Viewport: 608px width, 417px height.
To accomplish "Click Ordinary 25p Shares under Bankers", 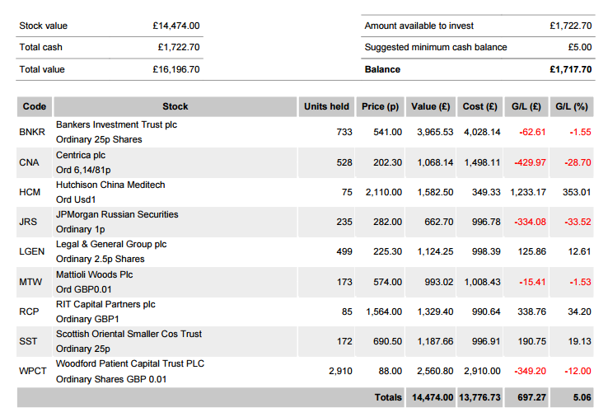I will point(99,139).
